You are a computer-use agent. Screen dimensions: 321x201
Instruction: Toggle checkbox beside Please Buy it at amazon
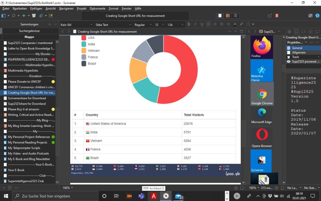[5, 109]
